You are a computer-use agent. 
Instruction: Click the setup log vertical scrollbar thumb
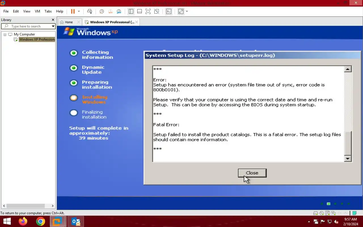pos(348,143)
